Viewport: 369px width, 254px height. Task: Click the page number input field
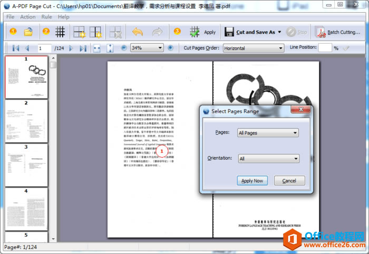(x=44, y=48)
